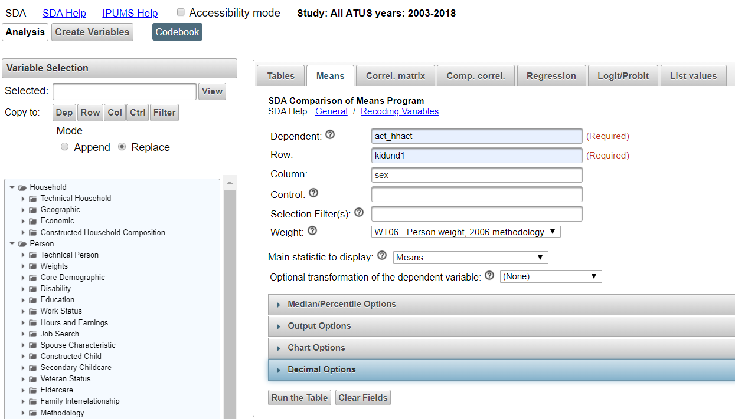Click the Economic folder icon
The width and height of the screenshot is (735, 419).
coord(33,221)
